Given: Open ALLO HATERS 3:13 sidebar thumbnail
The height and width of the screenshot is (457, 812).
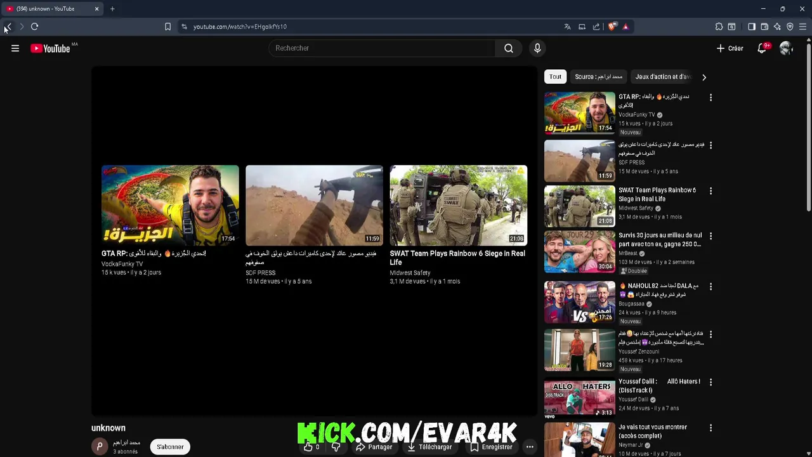Looking at the screenshot, I should pyautogui.click(x=580, y=398).
